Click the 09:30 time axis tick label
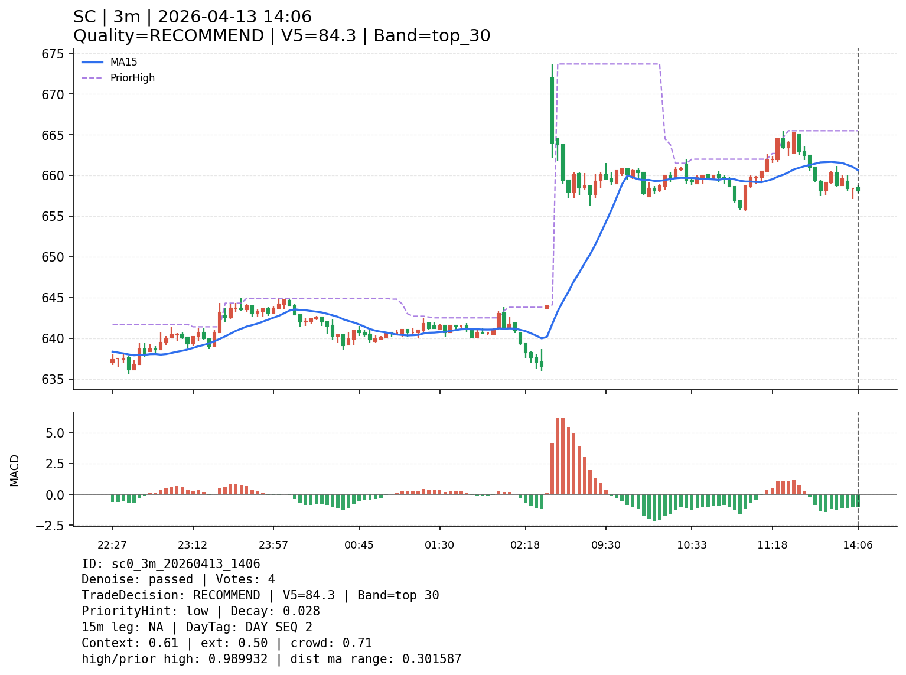This screenshot has height=675, width=906. (x=606, y=545)
